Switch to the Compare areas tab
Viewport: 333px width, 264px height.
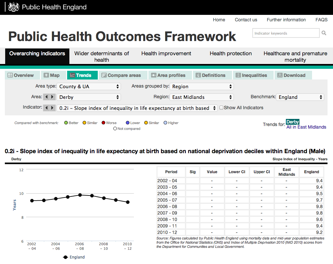[123, 75]
